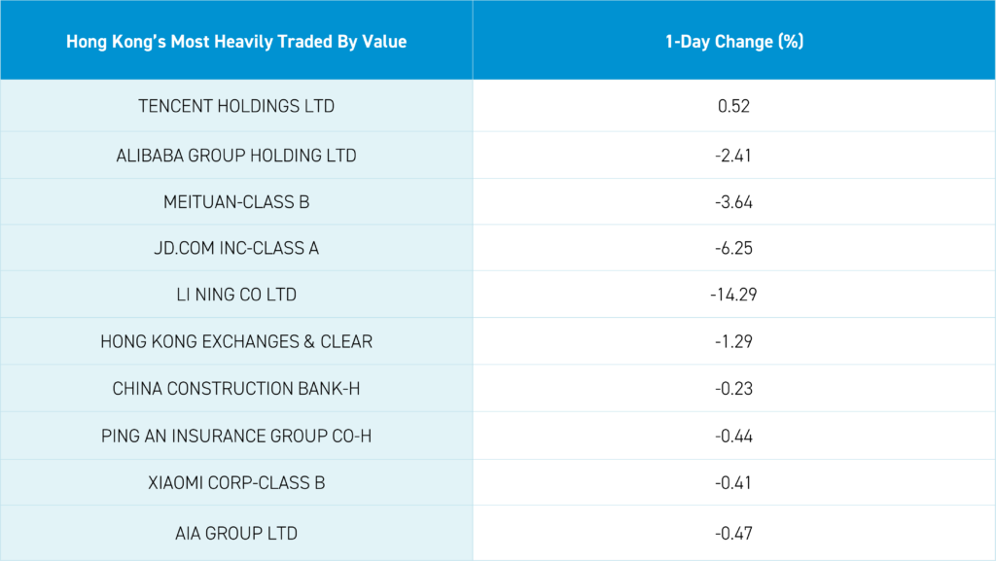Click the Meituan-Class B row name
The width and height of the screenshot is (996, 561).
point(236,201)
